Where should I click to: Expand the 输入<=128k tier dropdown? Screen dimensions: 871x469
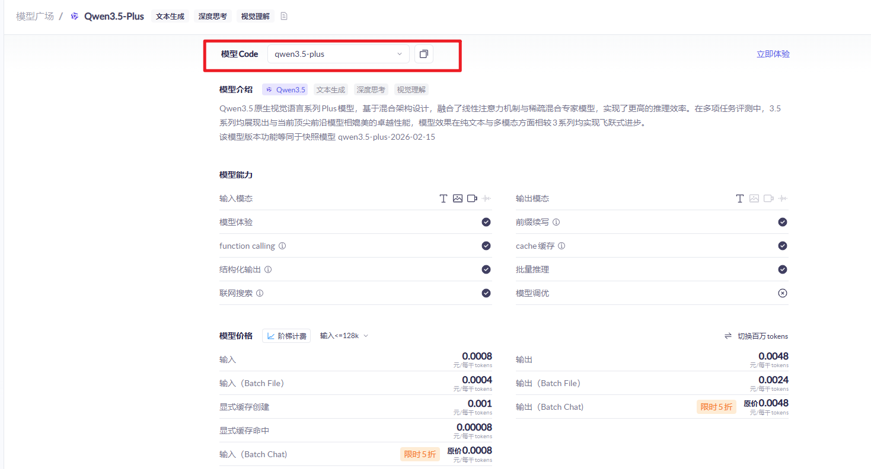(x=344, y=336)
